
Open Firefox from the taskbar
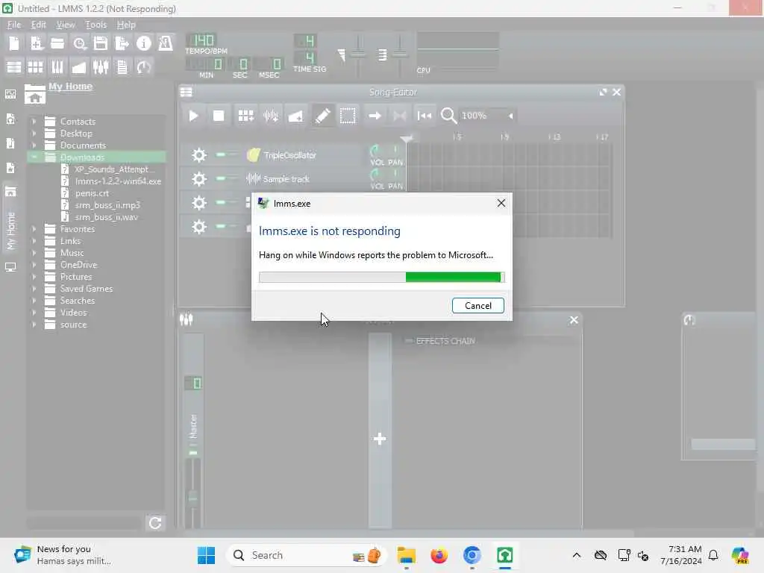point(439,555)
